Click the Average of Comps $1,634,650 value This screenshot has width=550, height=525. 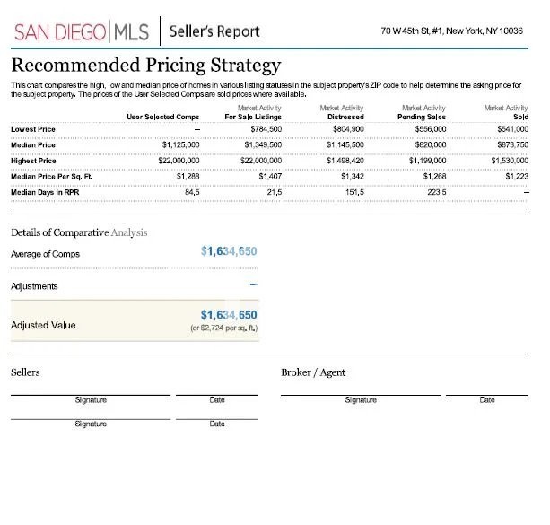pos(229,252)
